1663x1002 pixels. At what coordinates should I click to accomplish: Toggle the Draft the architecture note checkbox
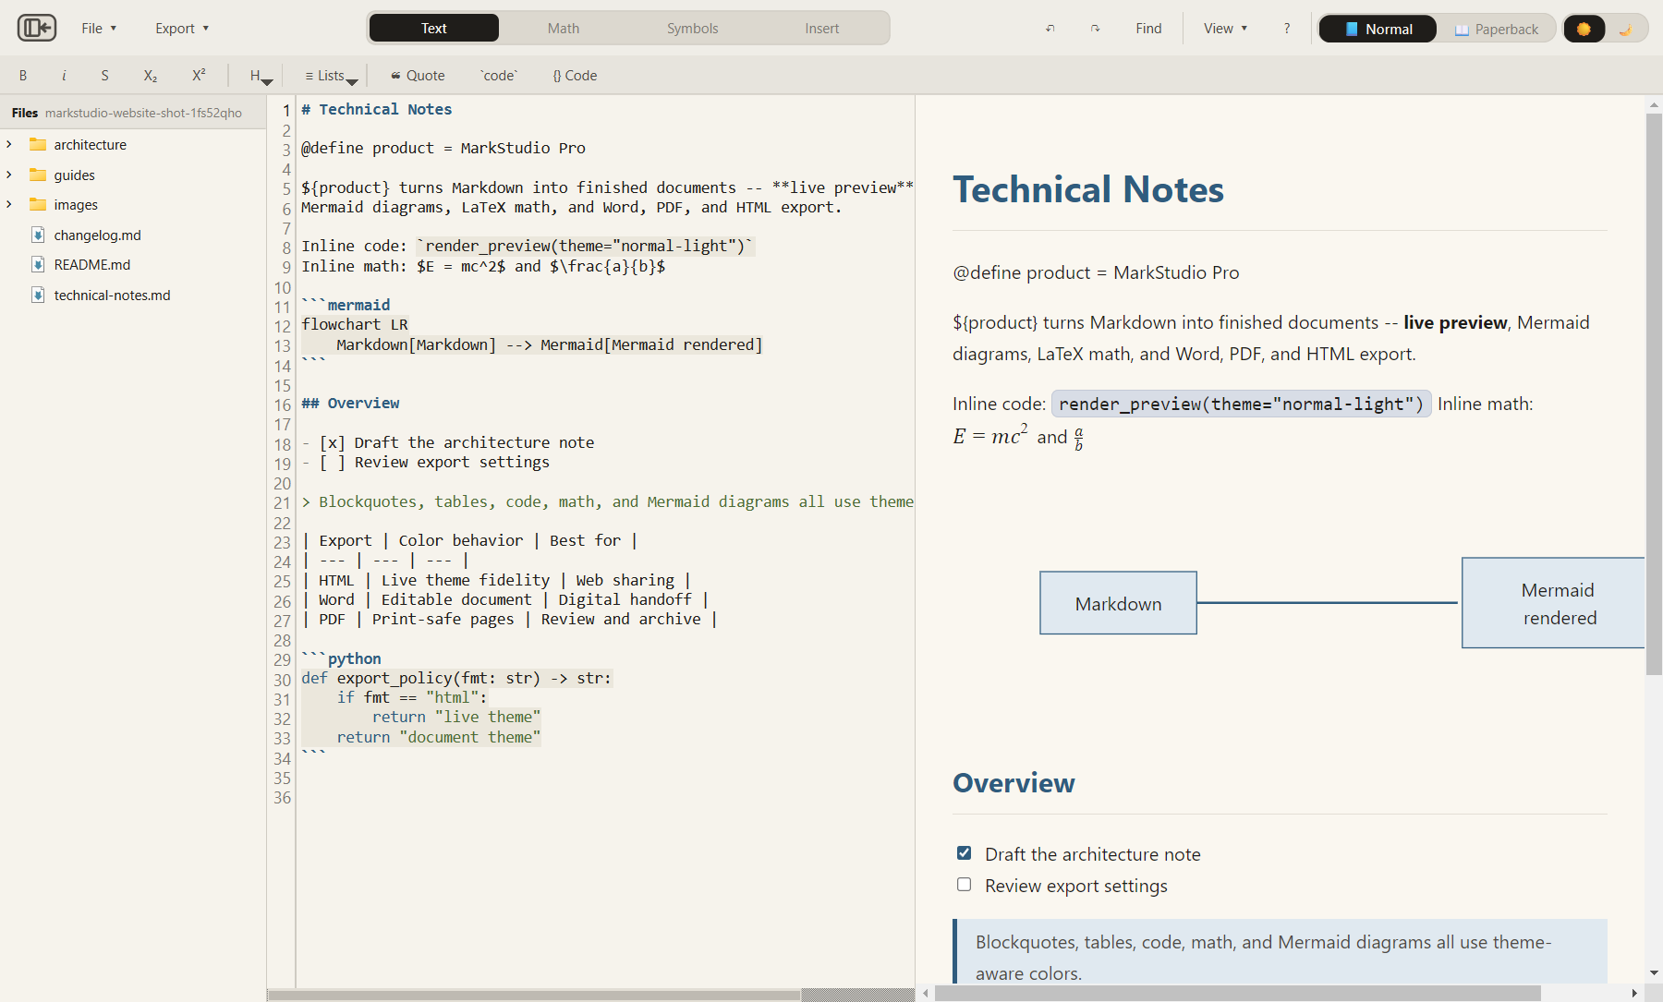click(964, 853)
